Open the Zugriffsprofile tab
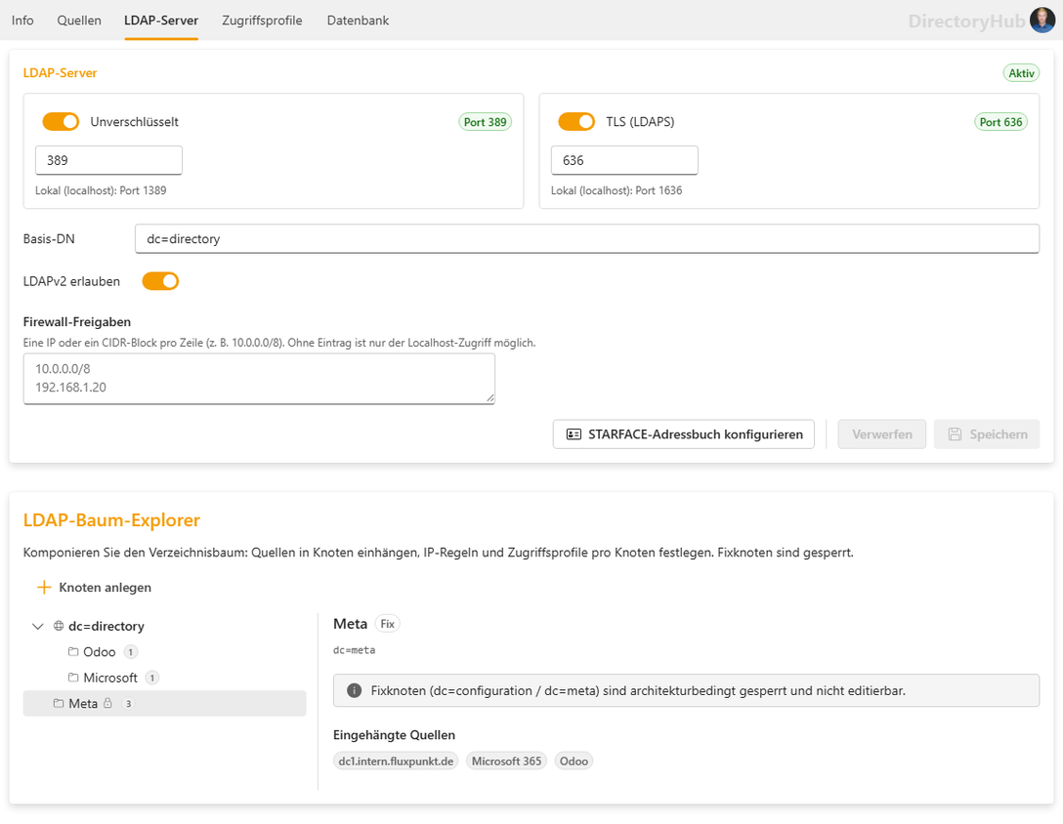Image resolution: width=1063 pixels, height=824 pixels. [263, 21]
